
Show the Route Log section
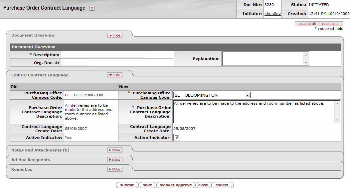pos(115,169)
